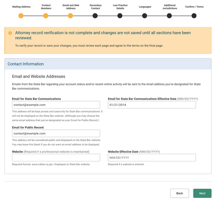Click the Communications Effective Date field

(x=151, y=105)
